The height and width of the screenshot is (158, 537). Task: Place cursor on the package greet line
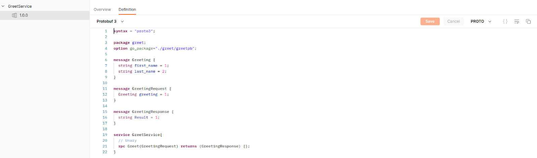(x=130, y=43)
